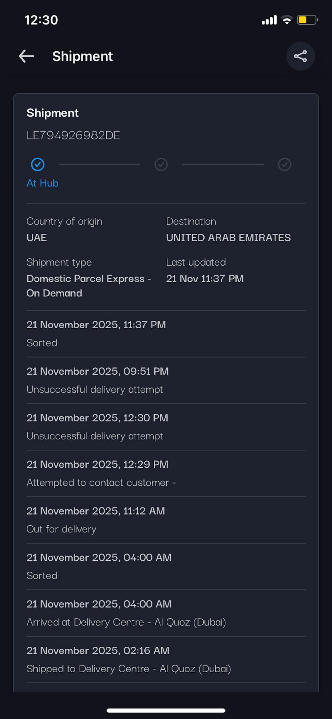Tap Attempted to contact customer entry
332x719 pixels.
point(101,473)
